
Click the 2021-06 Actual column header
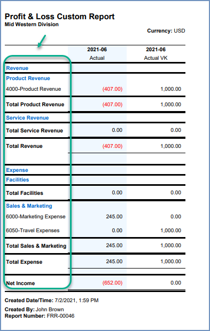[x=97, y=53]
